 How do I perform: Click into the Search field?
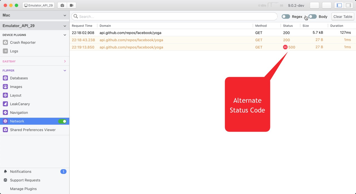point(174,16)
